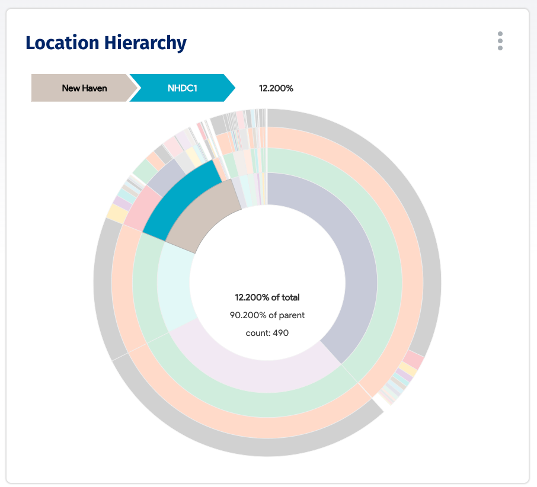Open the three-dot options menu
The width and height of the screenshot is (537, 487).
tap(500, 41)
